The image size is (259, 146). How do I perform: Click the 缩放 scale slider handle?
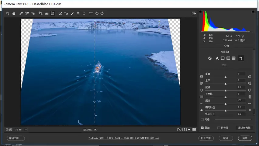coord(226,104)
